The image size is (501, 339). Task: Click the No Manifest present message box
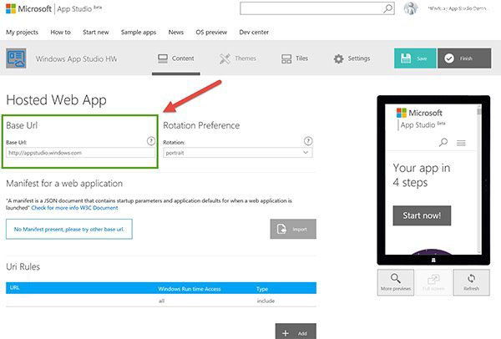coord(69,229)
